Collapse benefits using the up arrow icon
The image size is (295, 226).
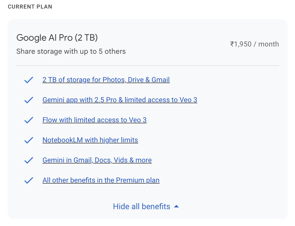pyautogui.click(x=176, y=206)
